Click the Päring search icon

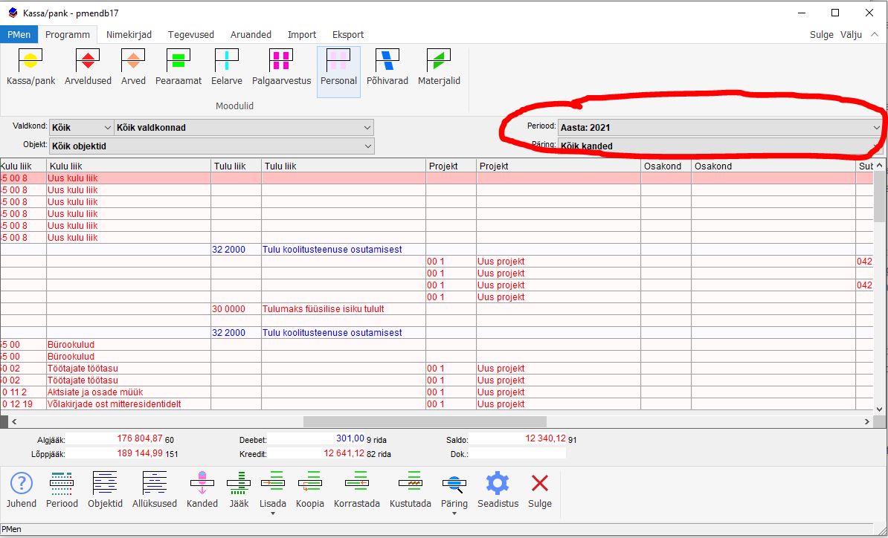click(454, 483)
